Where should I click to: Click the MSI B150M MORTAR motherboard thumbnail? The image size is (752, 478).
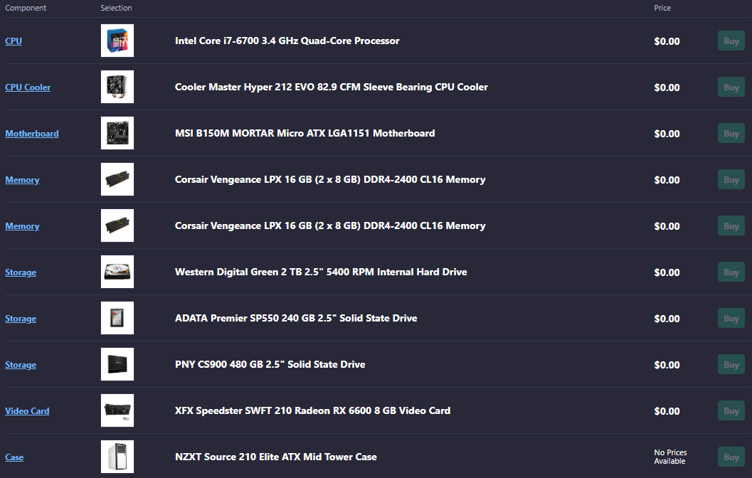pyautogui.click(x=117, y=134)
